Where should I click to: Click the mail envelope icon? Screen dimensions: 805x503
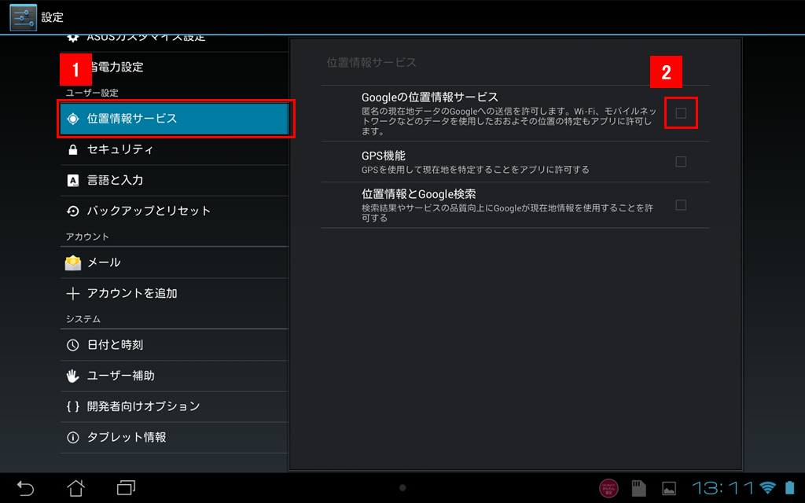click(x=73, y=263)
